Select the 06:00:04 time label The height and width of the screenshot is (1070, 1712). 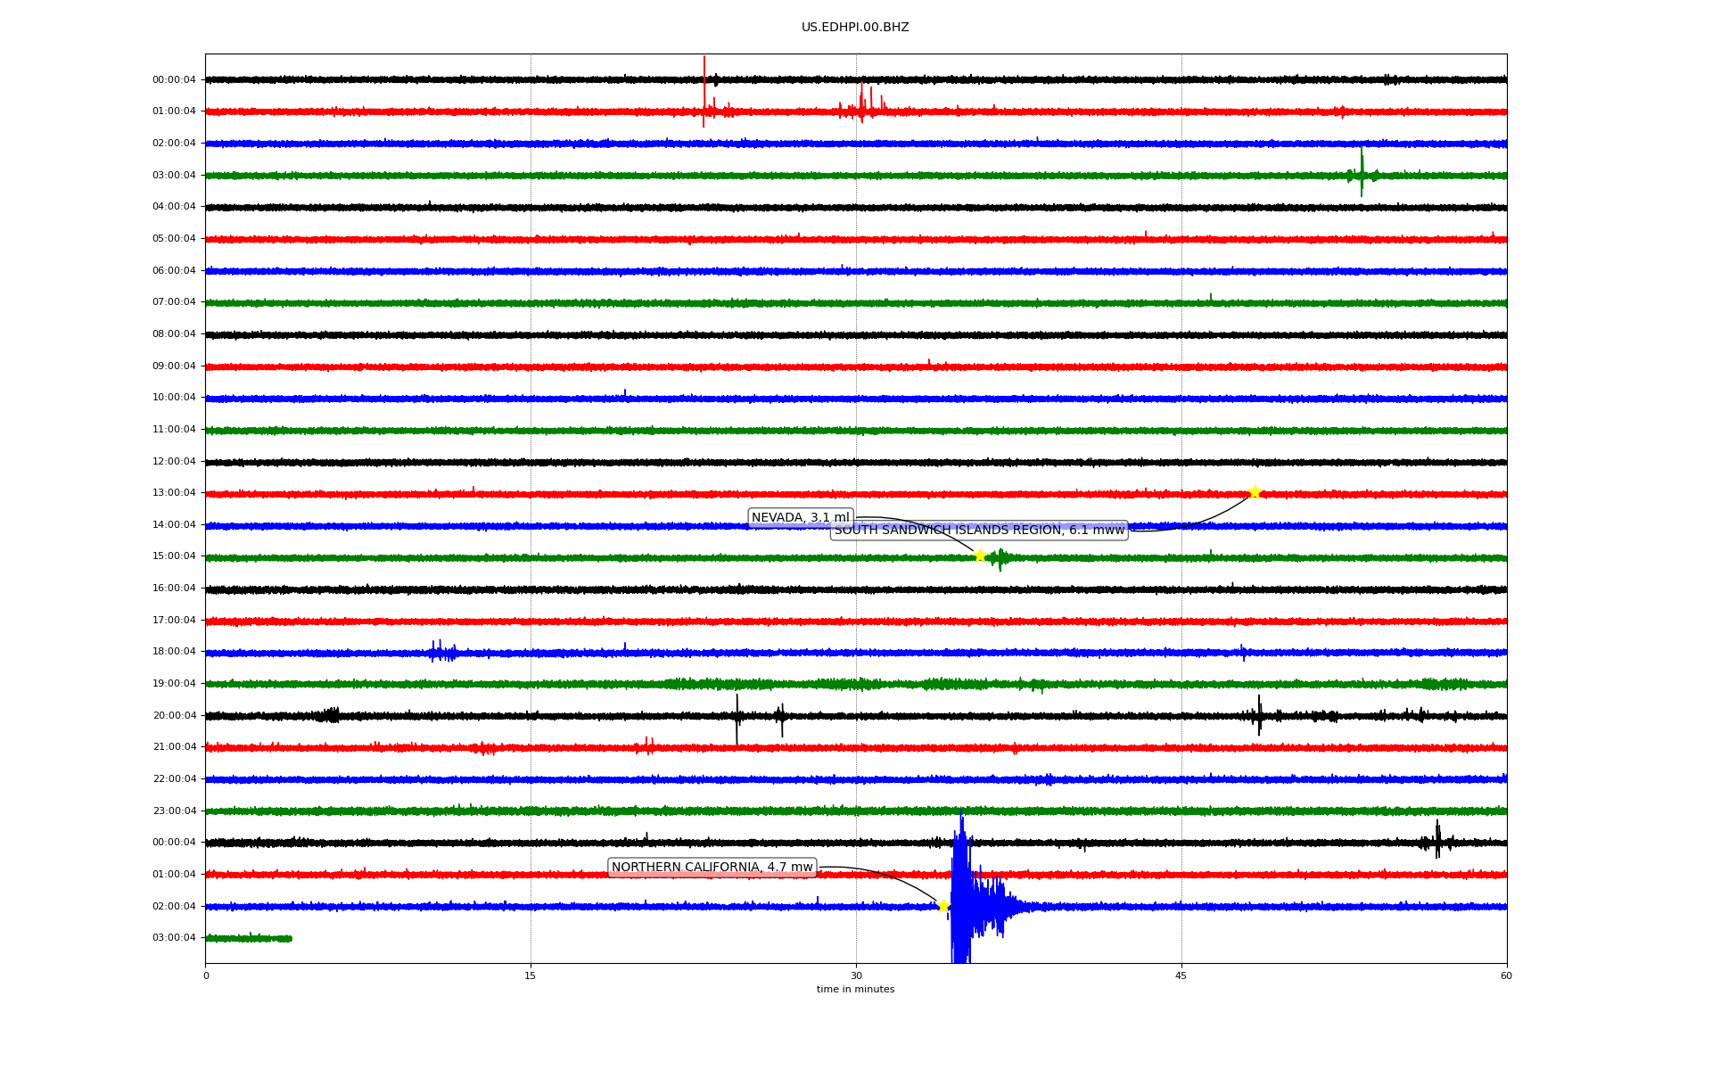[x=174, y=271]
